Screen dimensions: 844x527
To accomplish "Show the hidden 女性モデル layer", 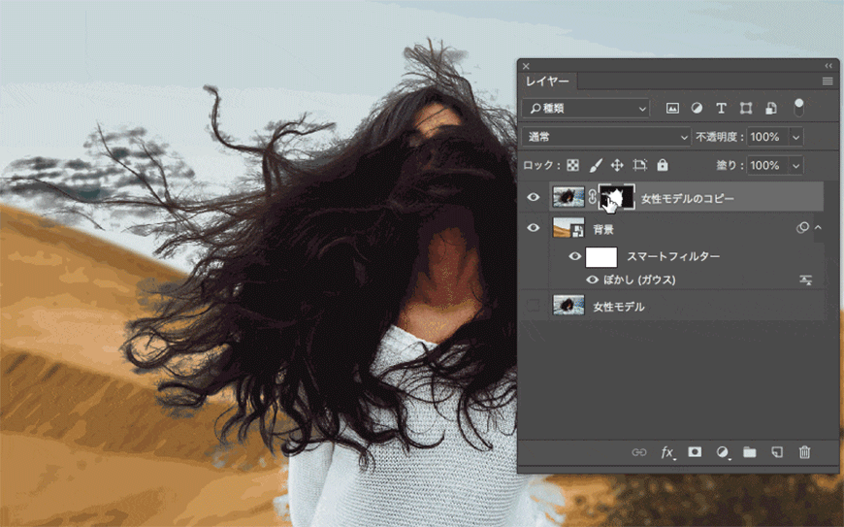I will (533, 306).
